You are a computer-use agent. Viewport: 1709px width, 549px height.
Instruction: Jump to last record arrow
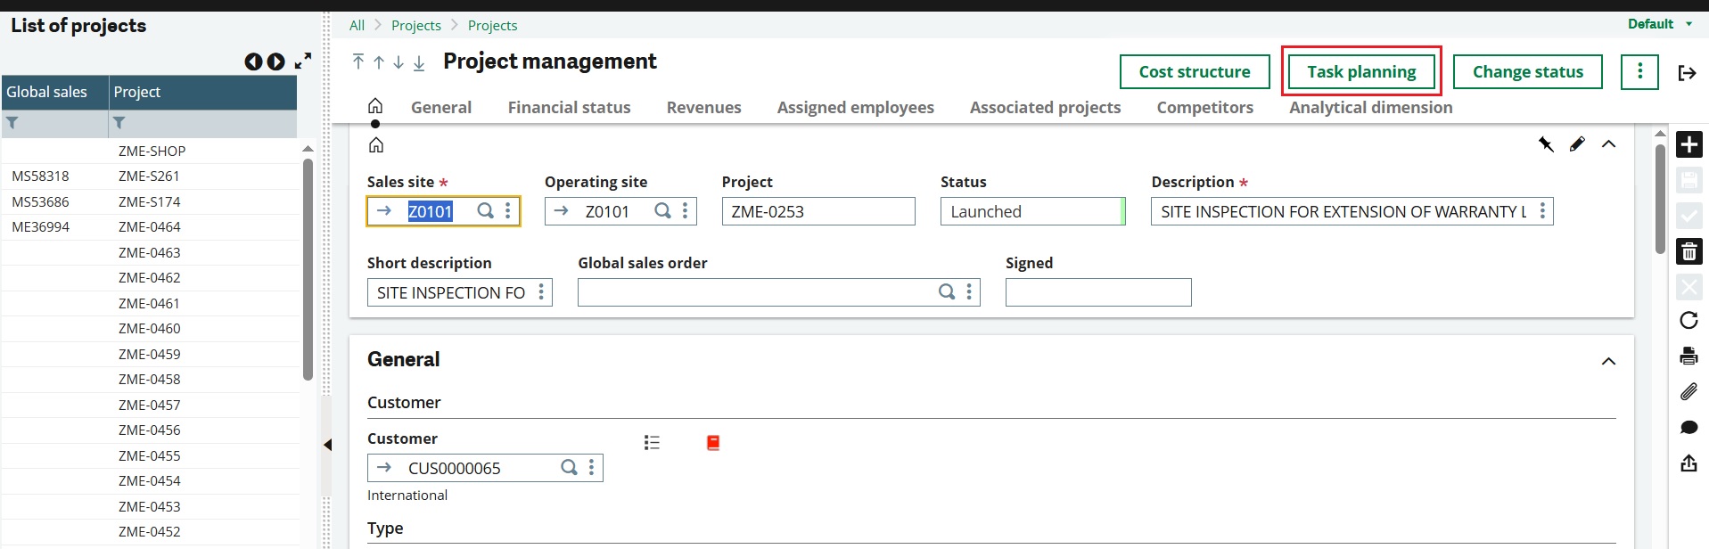[419, 62]
